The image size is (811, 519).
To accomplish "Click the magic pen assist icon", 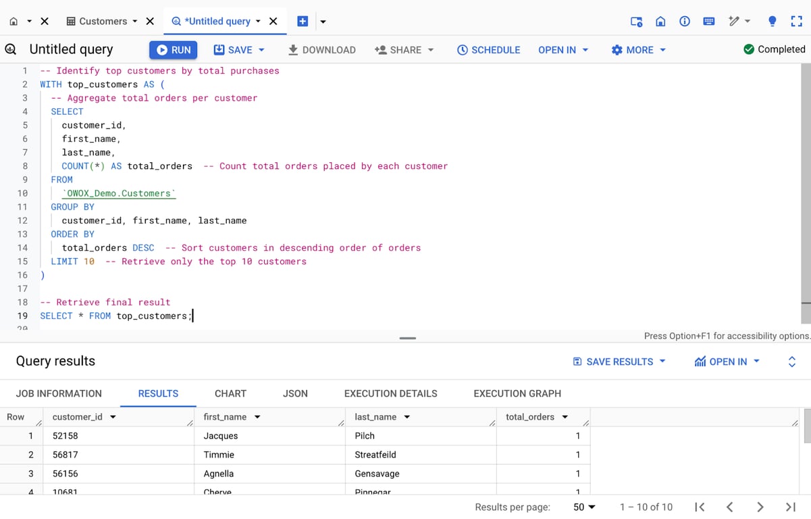I will [734, 22].
